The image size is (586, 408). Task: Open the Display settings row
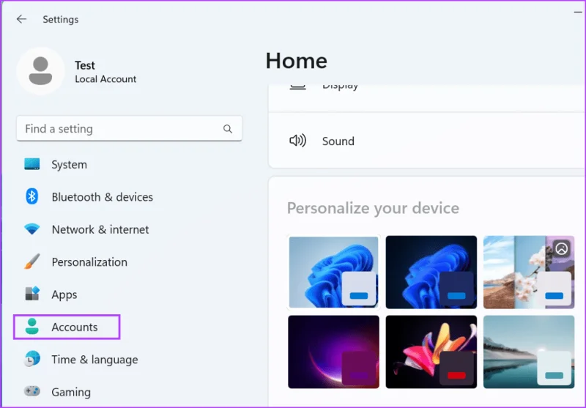coord(427,98)
